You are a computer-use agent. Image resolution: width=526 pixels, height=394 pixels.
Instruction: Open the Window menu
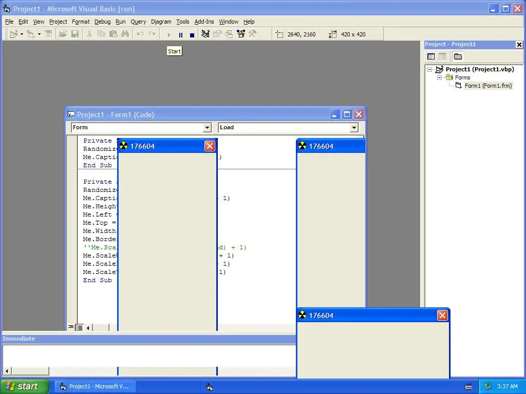point(229,22)
